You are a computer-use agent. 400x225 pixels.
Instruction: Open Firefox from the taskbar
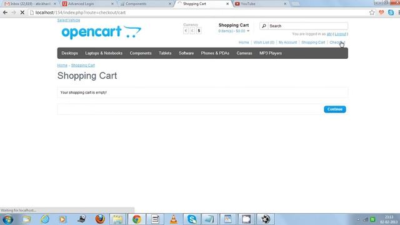pos(100,219)
